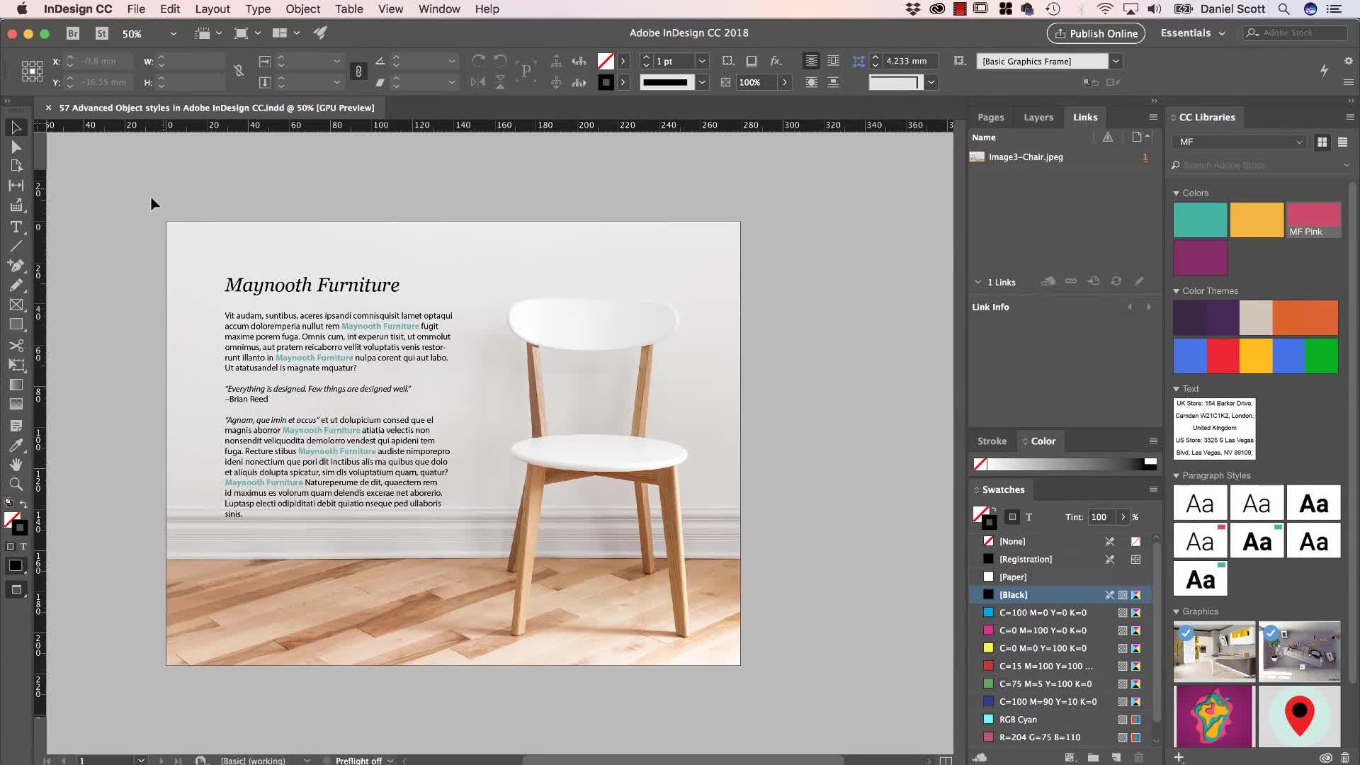Open the Essentials workspace dropdown
Viewport: 1360px width, 765px height.
tap(1193, 33)
